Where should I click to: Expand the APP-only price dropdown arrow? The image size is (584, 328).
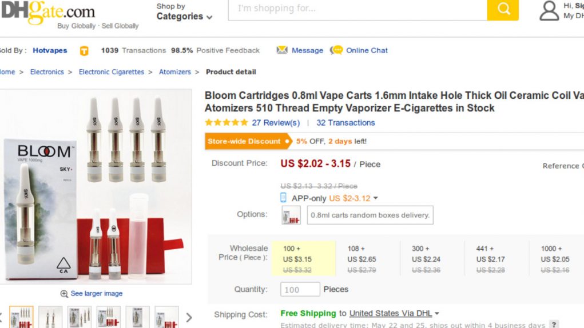pos(376,198)
